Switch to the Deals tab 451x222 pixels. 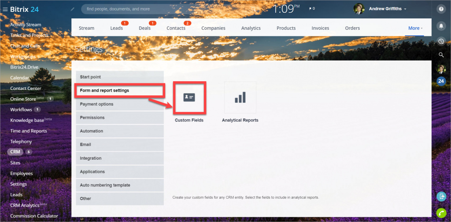tap(144, 28)
